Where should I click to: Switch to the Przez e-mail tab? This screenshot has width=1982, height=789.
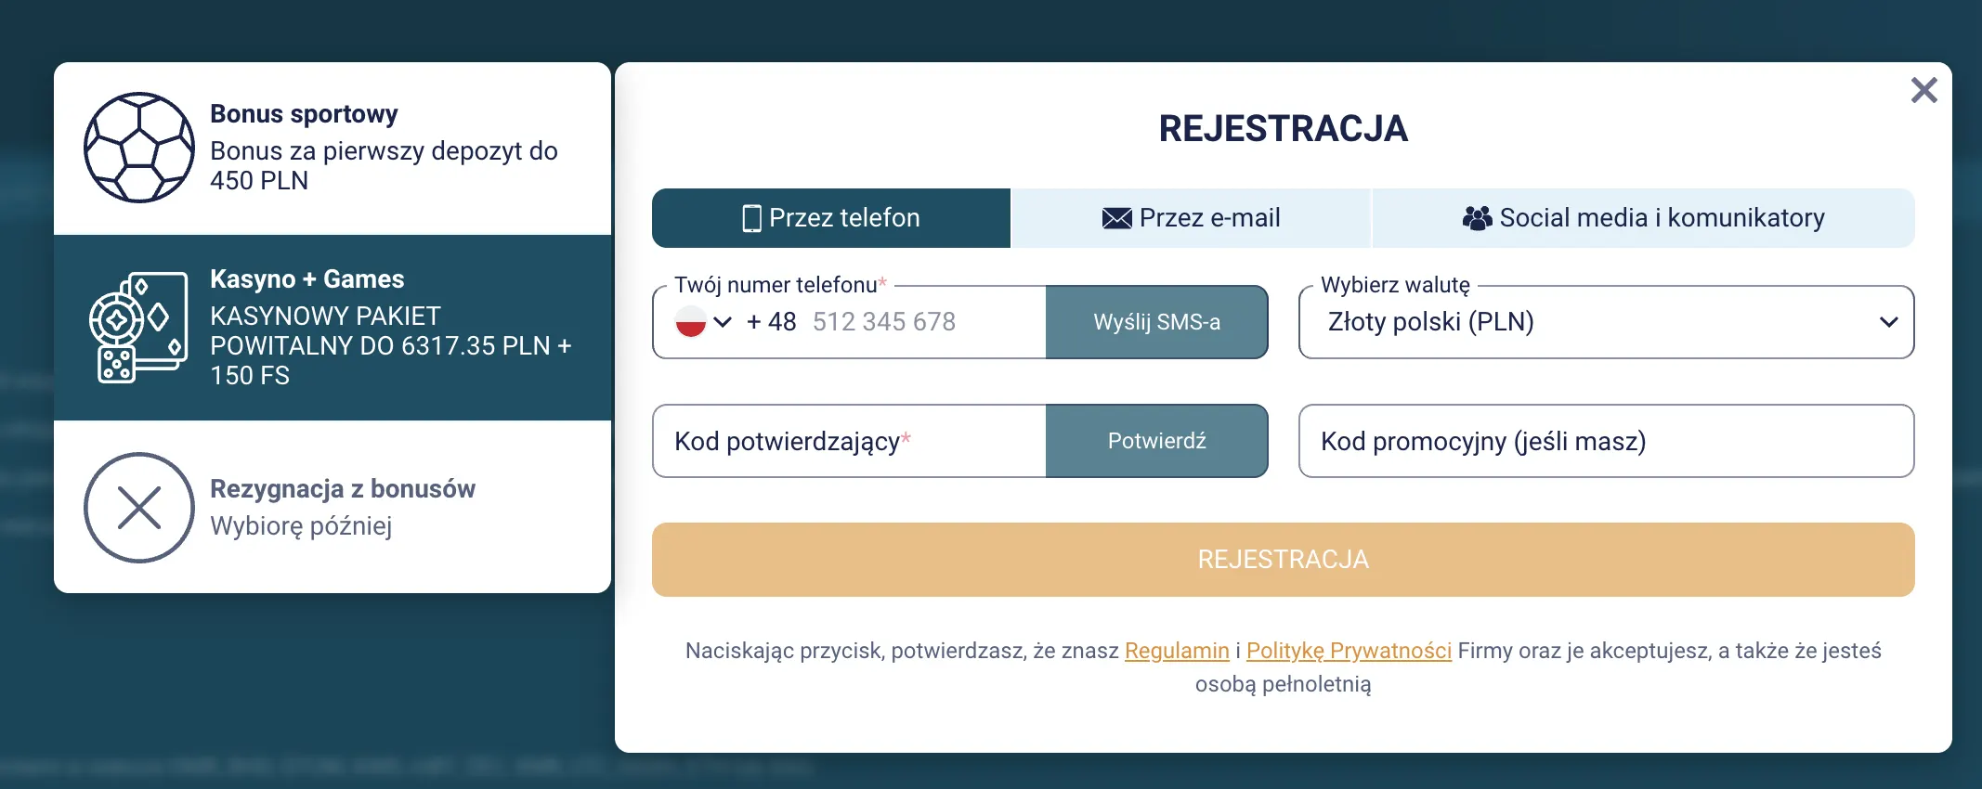[1192, 217]
